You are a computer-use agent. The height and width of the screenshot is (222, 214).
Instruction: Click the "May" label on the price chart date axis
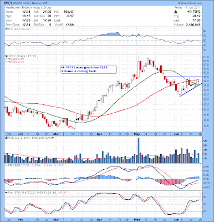[x=137, y=134]
